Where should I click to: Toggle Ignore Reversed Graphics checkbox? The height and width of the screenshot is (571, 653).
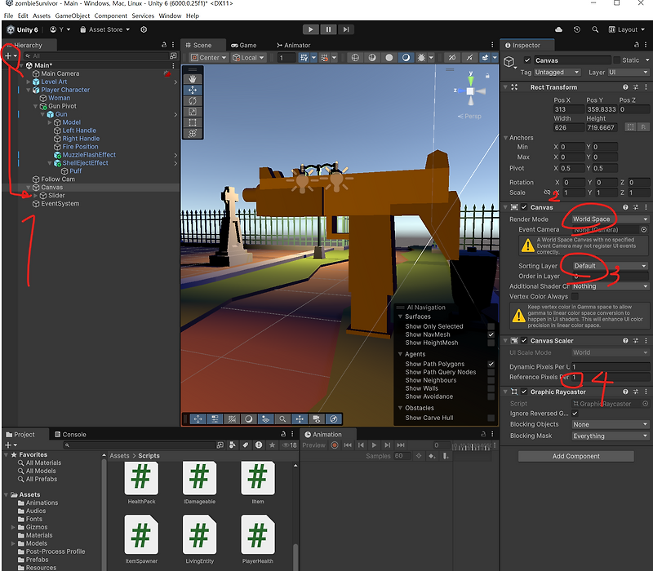tap(575, 414)
